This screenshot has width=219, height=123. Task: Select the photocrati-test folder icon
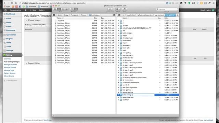pos(121,58)
